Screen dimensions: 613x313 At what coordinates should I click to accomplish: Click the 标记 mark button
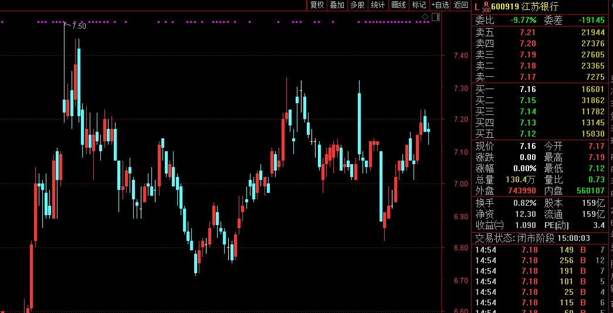pyautogui.click(x=419, y=5)
